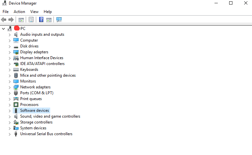Expand Human Interface Devices
This screenshot has height=155, width=252.
coord(10,58)
